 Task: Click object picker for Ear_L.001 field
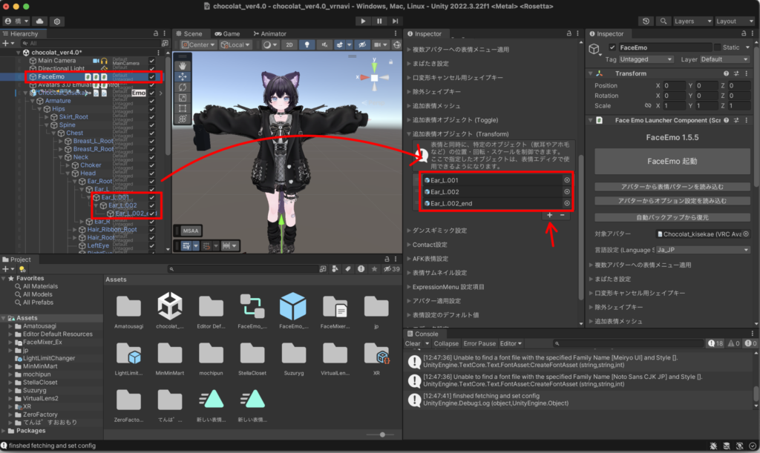pyautogui.click(x=567, y=180)
